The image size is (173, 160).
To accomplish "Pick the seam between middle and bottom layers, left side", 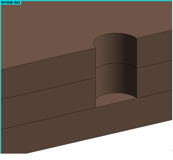I will click(x=48, y=118).
